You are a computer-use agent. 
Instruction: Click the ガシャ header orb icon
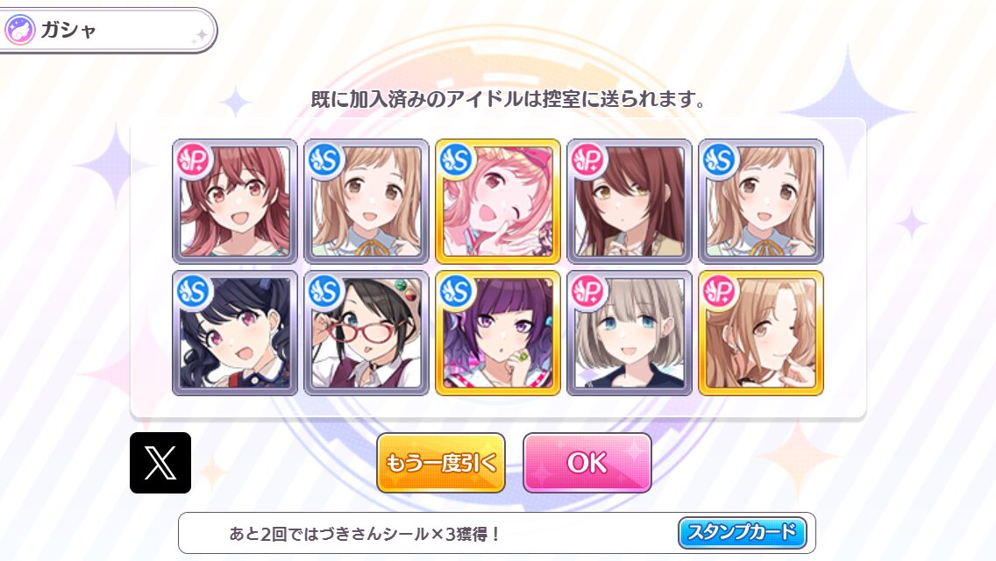(19, 30)
